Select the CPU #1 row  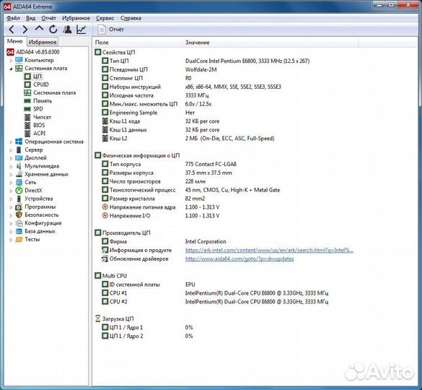tap(215, 293)
